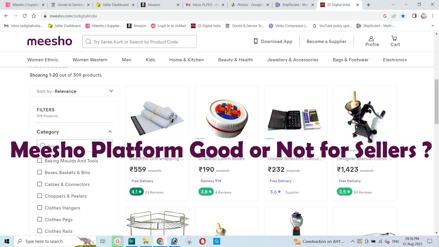Collapse the Category filter section
Image resolution: width=439 pixels, height=247 pixels.
[110, 132]
